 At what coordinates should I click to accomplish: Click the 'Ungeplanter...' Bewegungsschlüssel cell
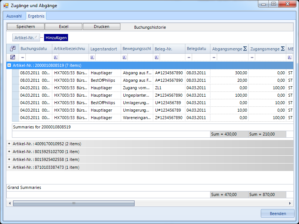pyautogui.click(x=137, y=95)
